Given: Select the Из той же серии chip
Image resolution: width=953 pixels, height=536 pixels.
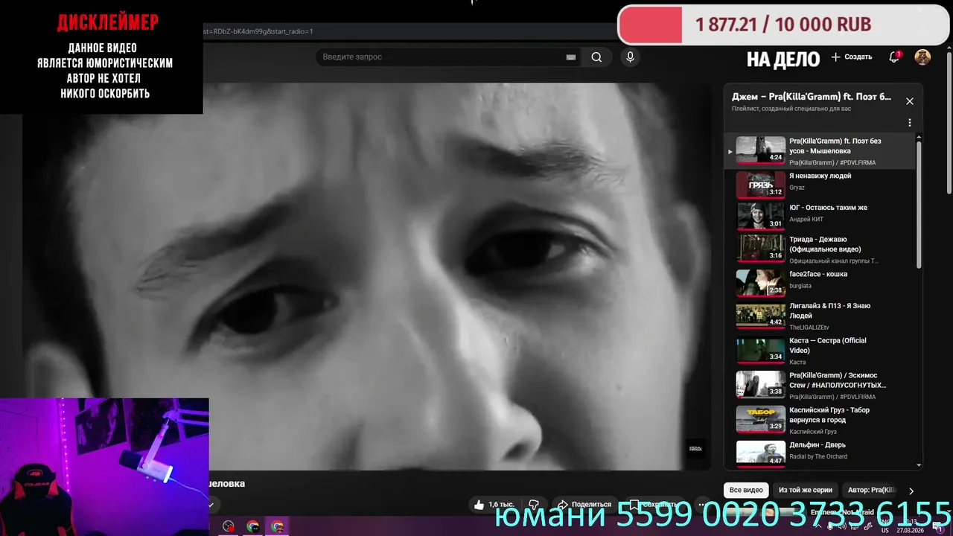Looking at the screenshot, I should (806, 490).
